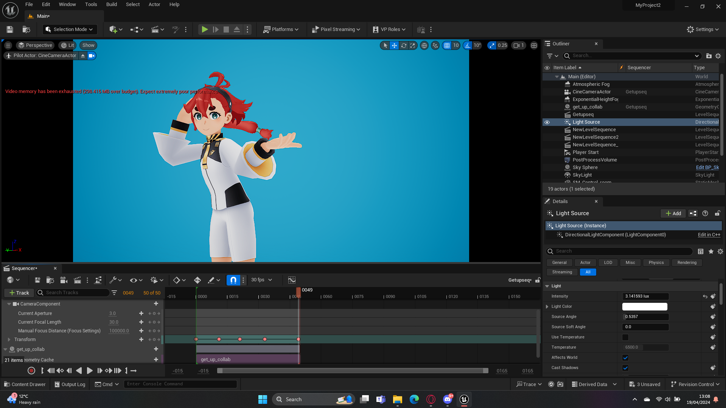Open the 30 fps frame rate dropdown

261,280
